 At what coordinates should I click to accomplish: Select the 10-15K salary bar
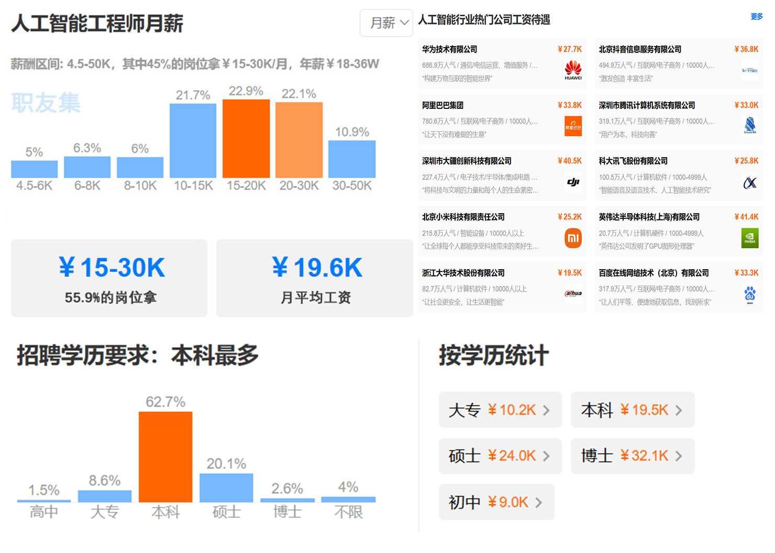193,141
